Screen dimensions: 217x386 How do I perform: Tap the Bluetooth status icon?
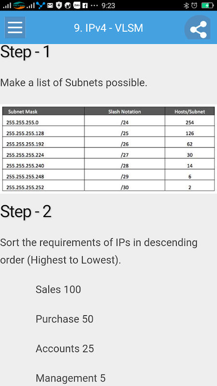pyautogui.click(x=186, y=5)
